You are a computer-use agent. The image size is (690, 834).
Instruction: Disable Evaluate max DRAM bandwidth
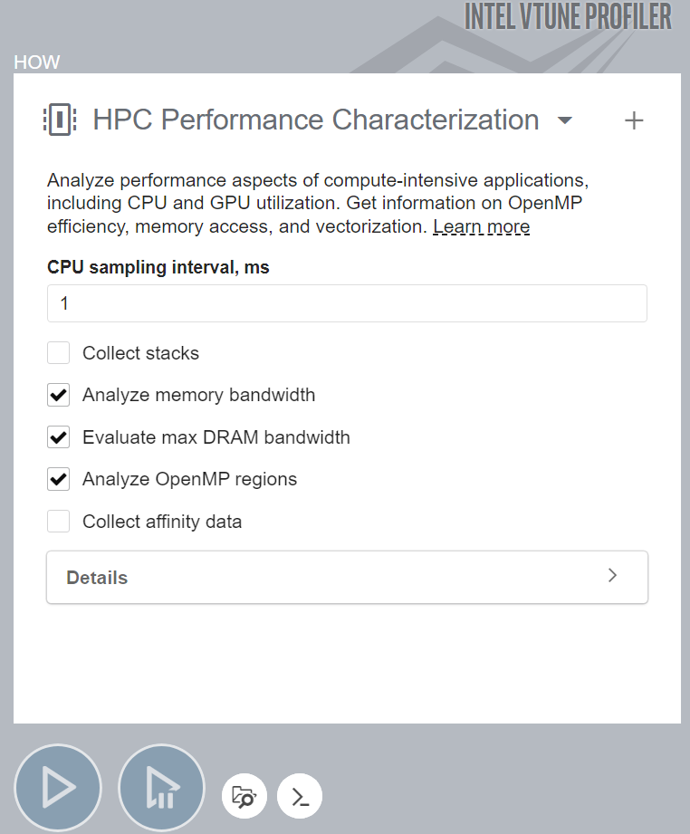59,437
